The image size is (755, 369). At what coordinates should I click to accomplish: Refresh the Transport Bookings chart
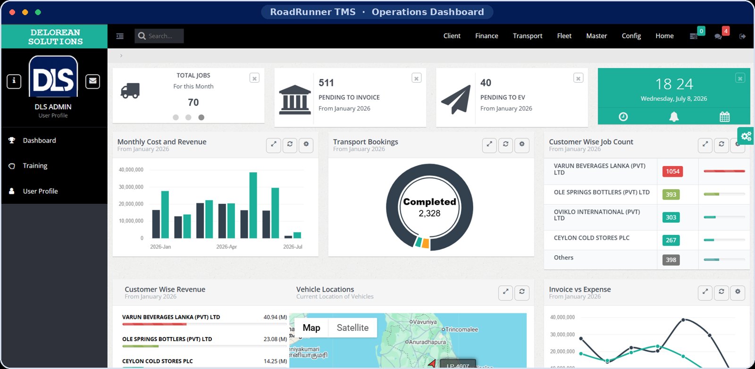[505, 145]
